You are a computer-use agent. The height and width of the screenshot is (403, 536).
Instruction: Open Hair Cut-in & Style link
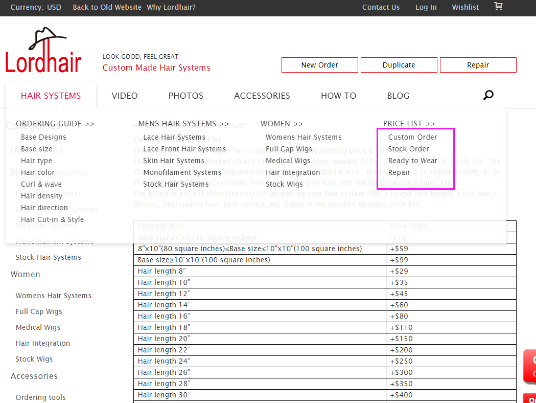click(x=52, y=219)
